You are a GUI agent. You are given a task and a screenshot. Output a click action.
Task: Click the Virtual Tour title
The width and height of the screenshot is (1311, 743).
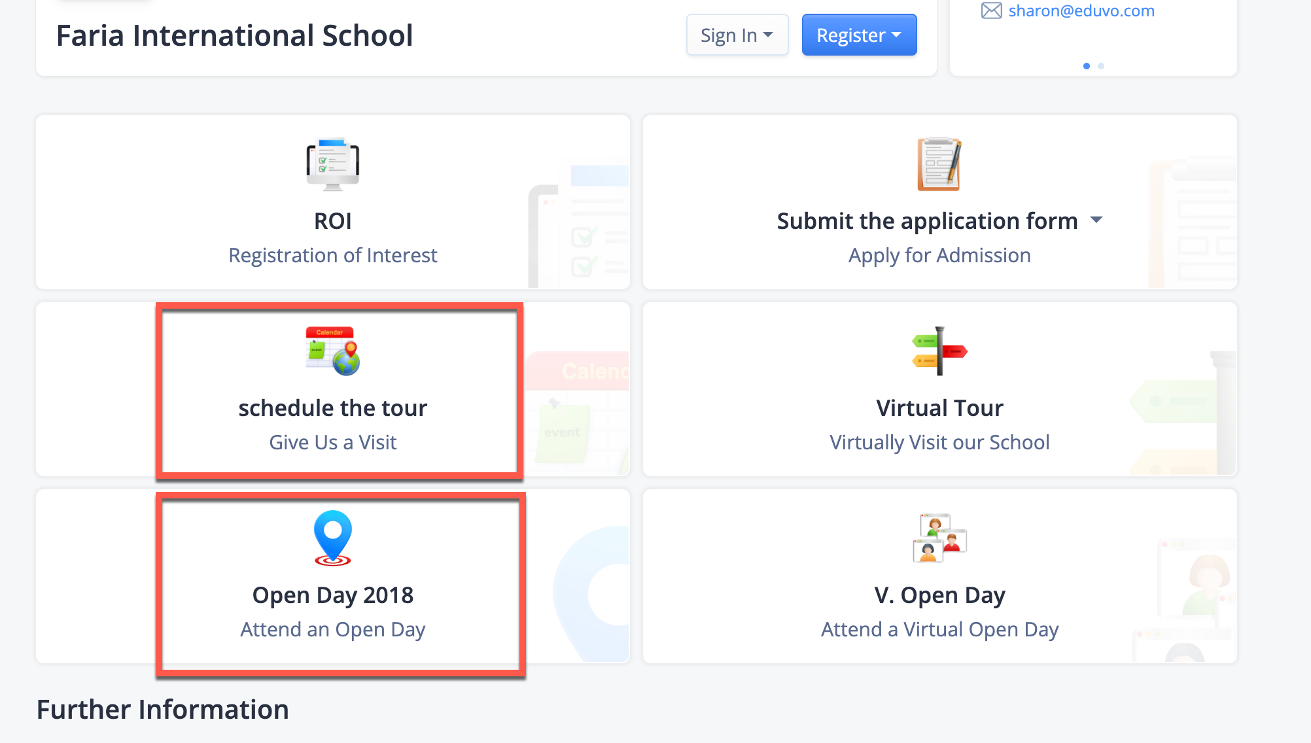tap(939, 408)
